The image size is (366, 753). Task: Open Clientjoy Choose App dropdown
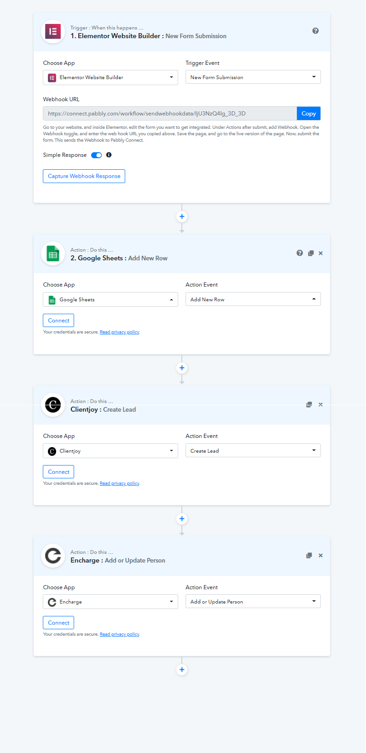pyautogui.click(x=110, y=451)
